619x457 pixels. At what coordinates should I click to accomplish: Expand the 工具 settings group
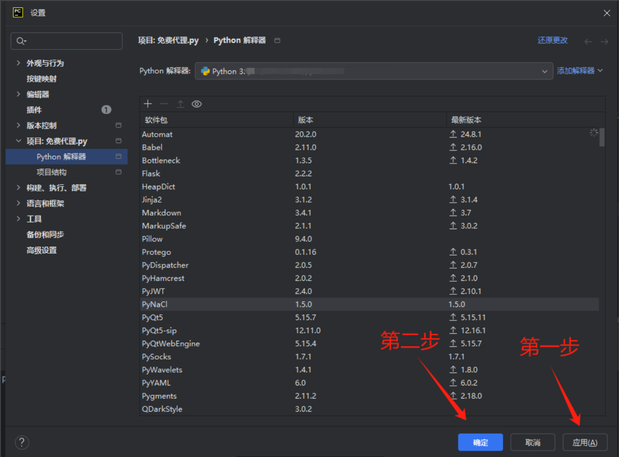[18, 219]
